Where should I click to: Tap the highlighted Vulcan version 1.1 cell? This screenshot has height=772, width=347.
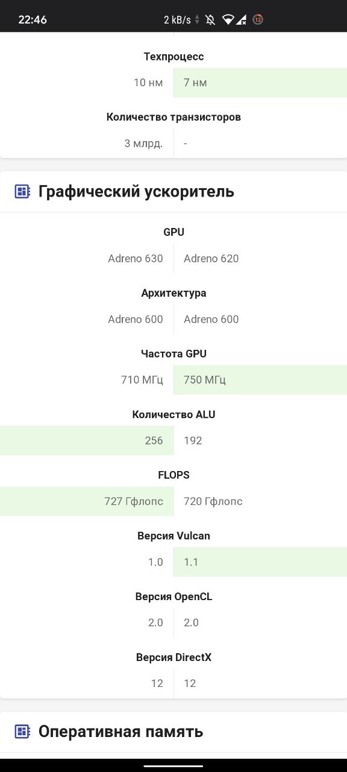(x=260, y=562)
